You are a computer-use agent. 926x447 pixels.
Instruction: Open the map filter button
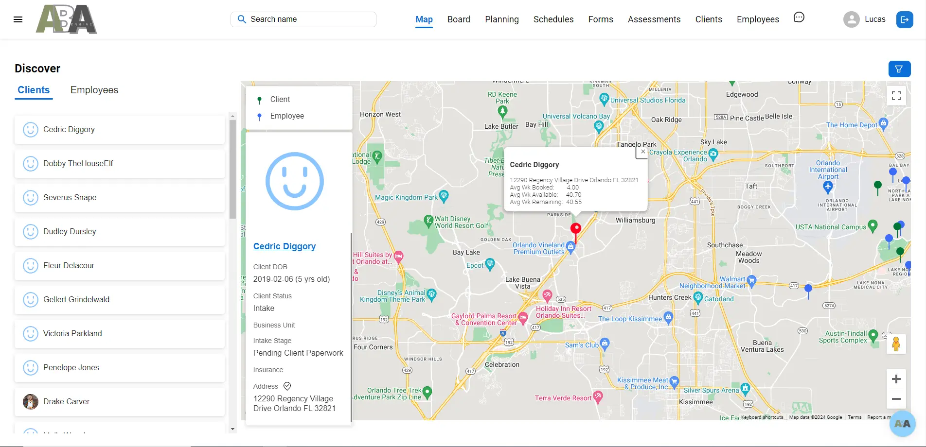899,69
